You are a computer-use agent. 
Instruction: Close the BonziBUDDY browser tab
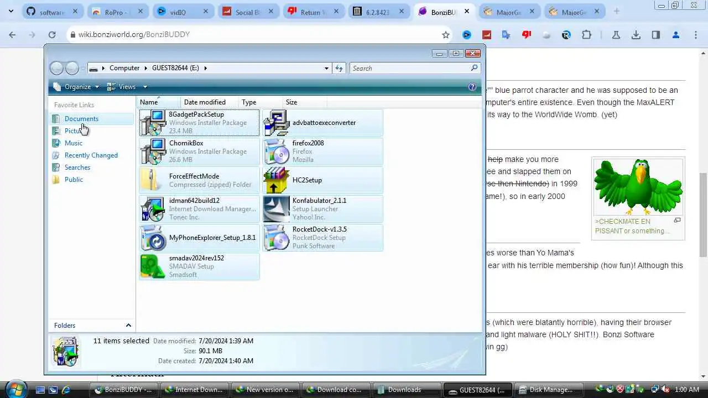pos(467,12)
